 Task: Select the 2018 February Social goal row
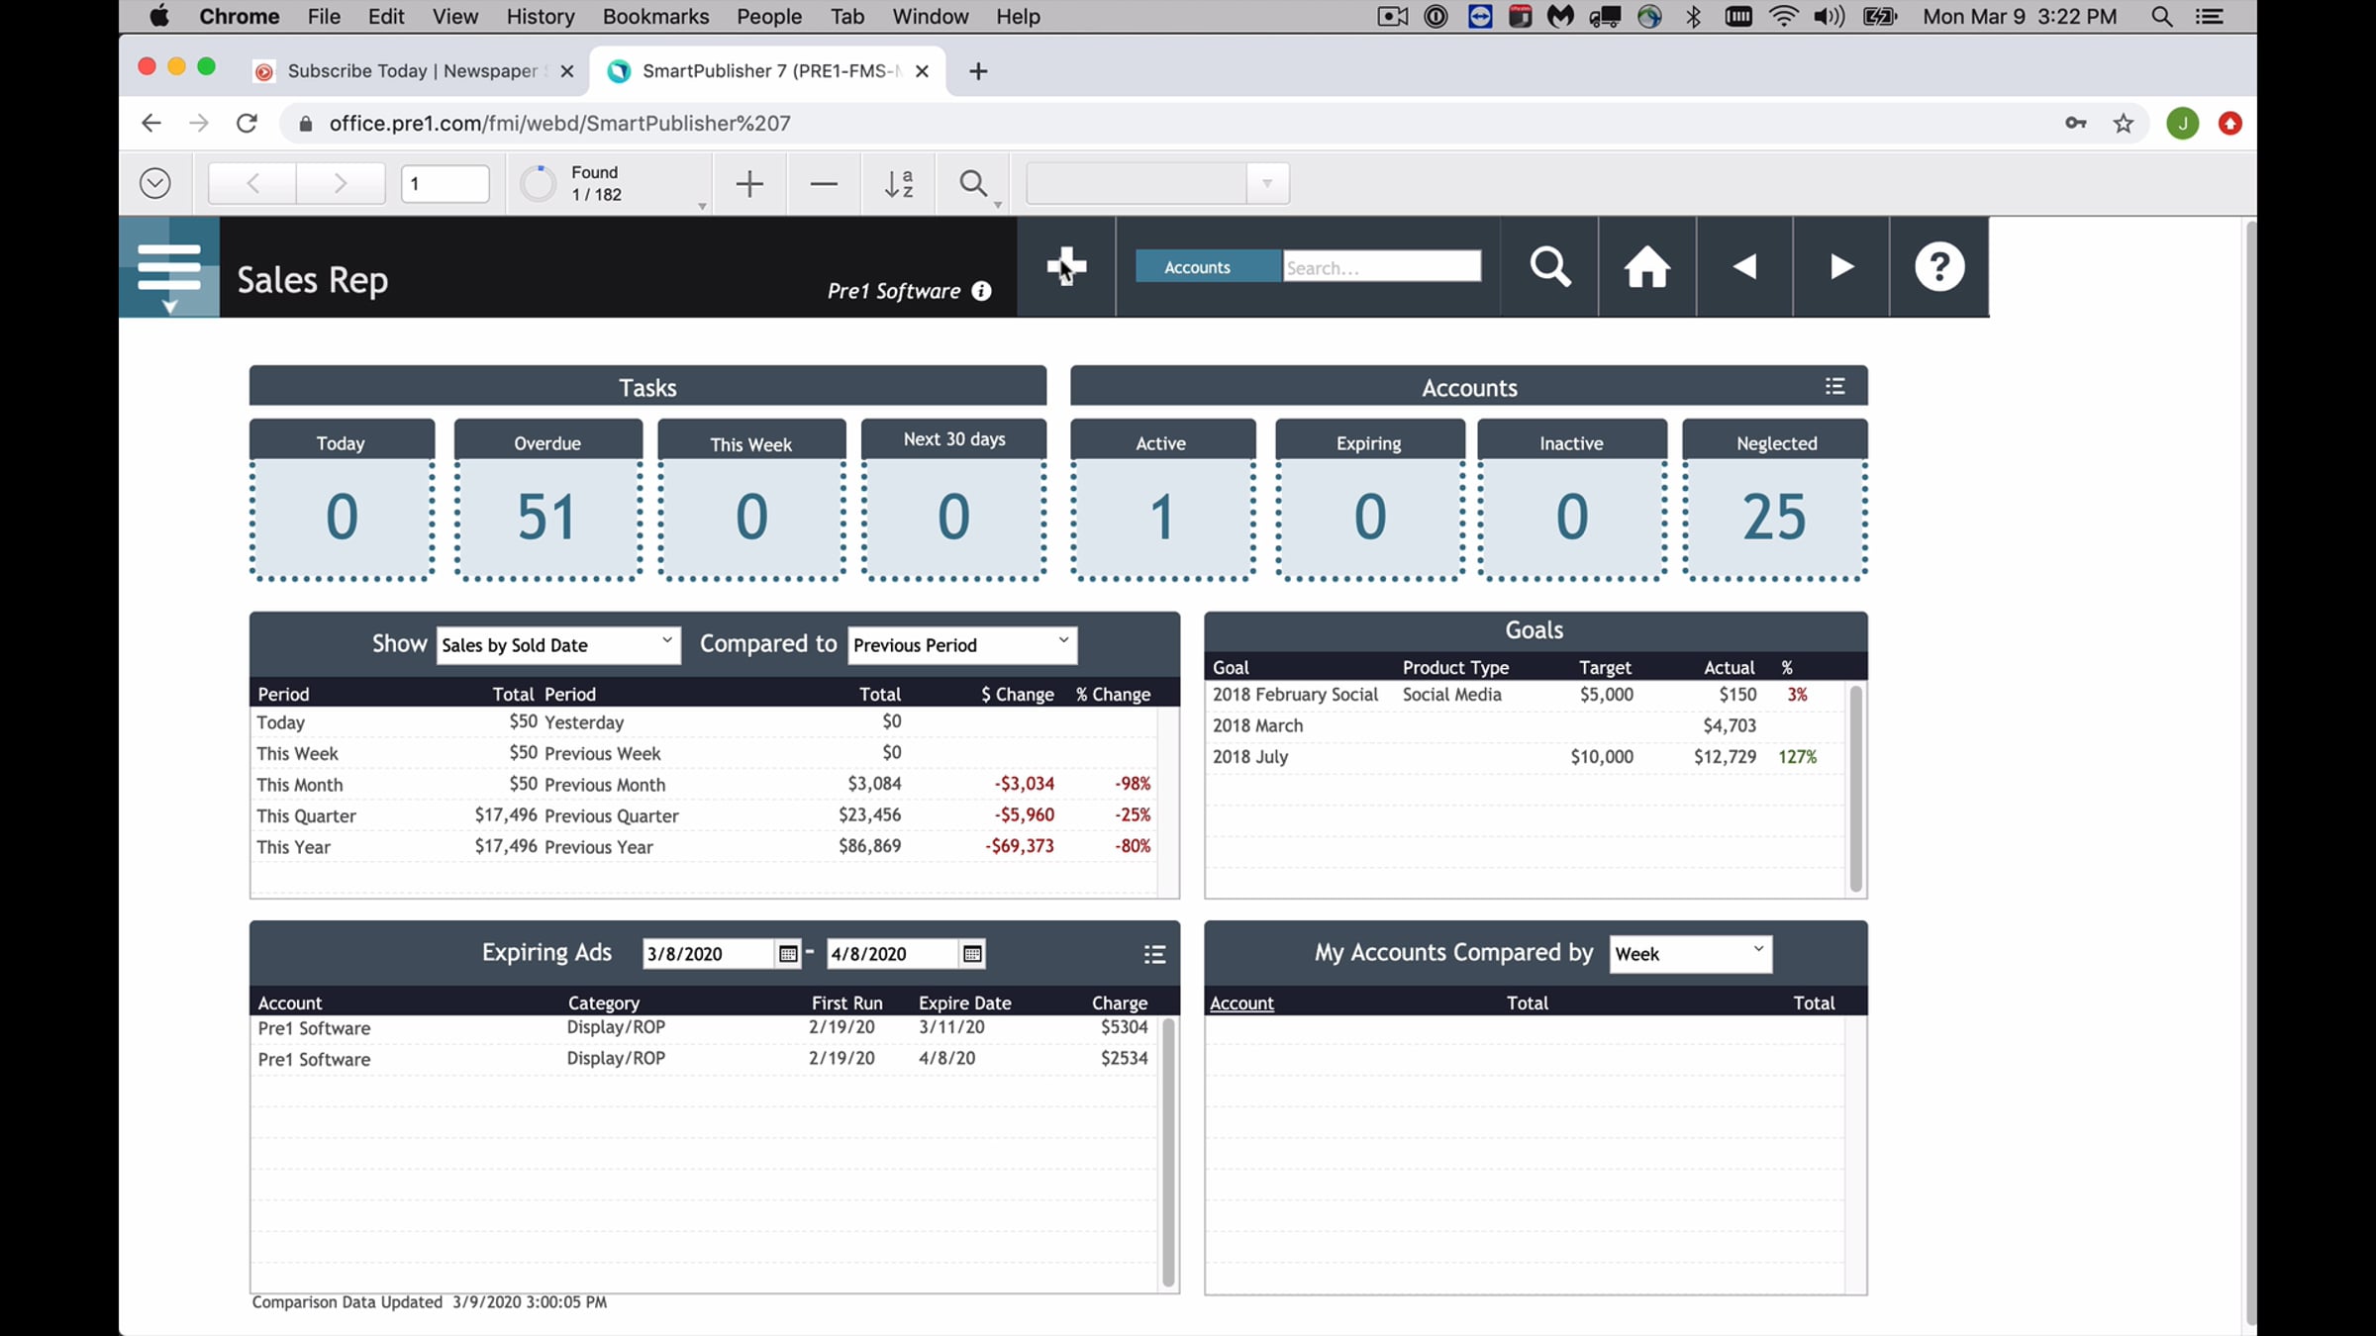[x=1525, y=695]
